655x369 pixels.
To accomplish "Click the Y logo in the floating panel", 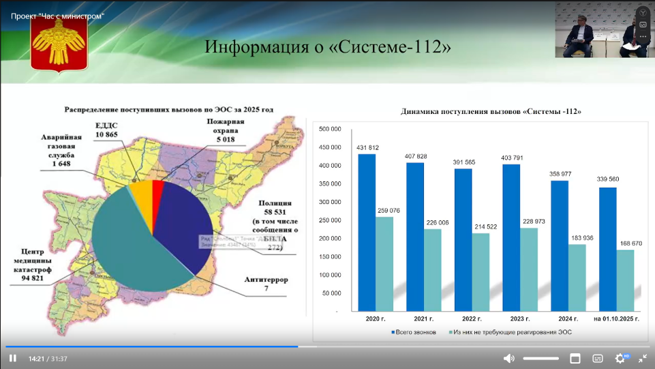I will coord(643,12).
